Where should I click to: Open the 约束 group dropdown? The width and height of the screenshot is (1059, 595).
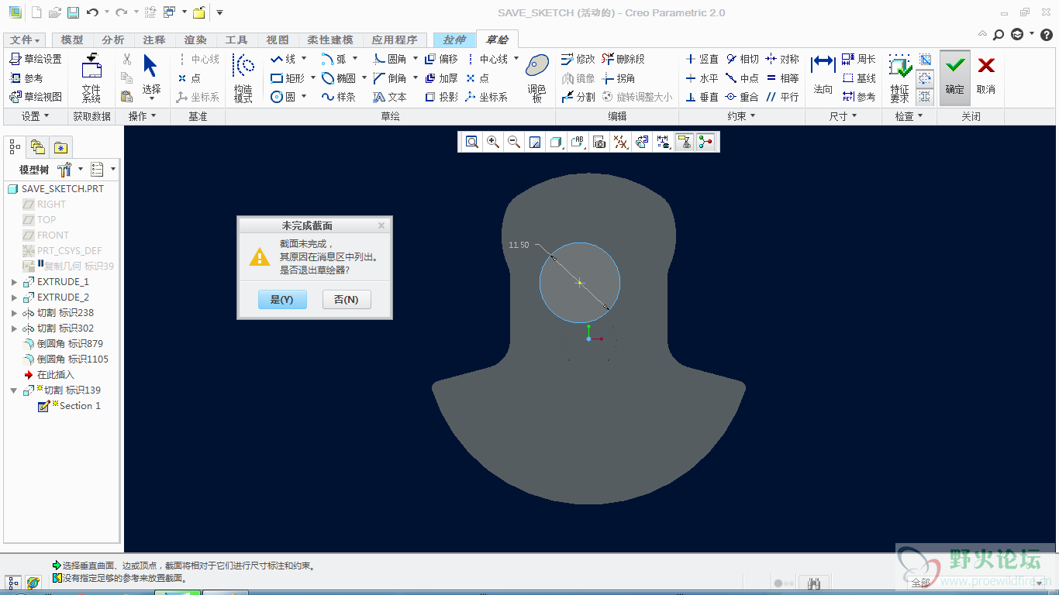[x=741, y=116]
